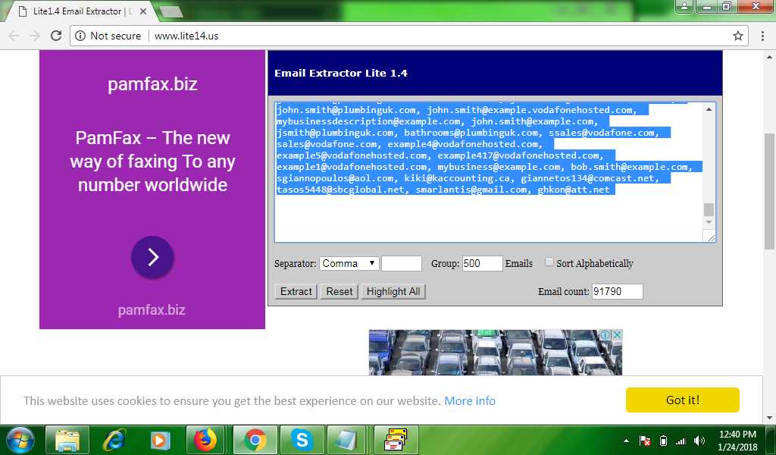The image size is (776, 455).
Task: Check the battery icon in system tray
Action: click(x=664, y=441)
